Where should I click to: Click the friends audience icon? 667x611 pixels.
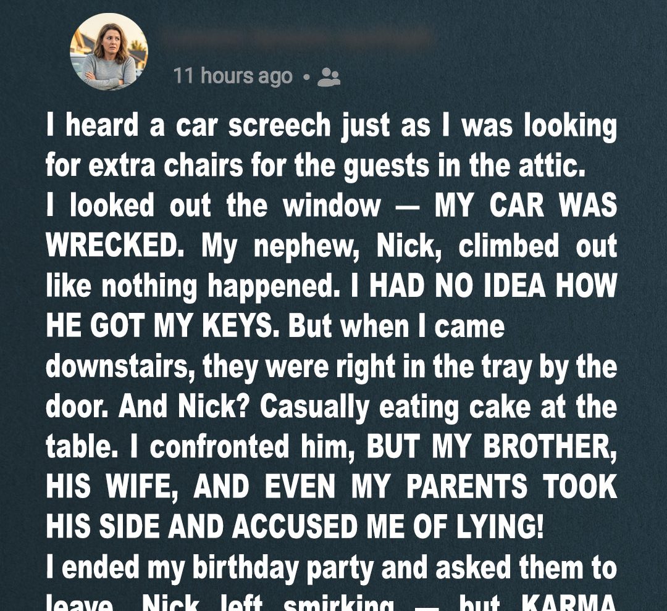click(328, 77)
